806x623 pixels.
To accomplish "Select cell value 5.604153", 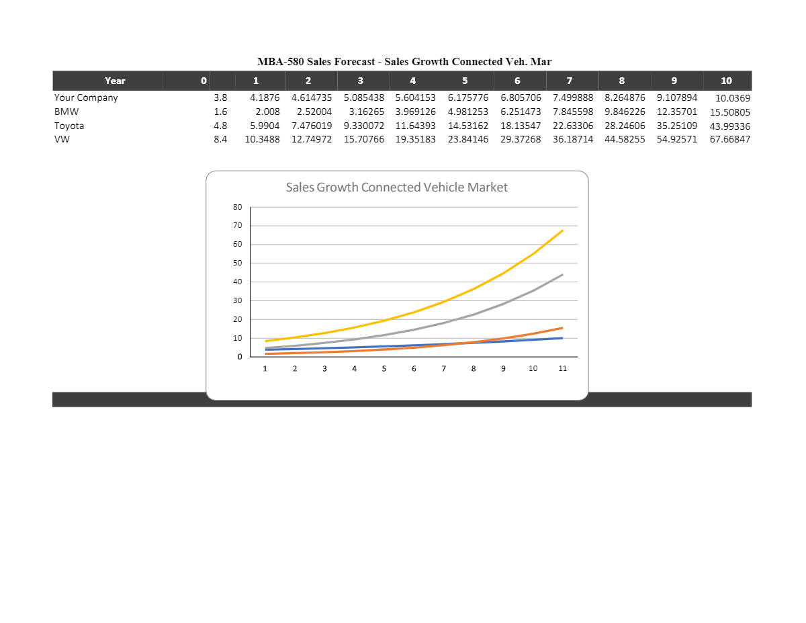I will click(x=416, y=97).
